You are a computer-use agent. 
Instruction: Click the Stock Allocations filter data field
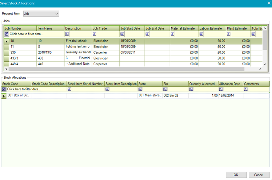point(35,89)
